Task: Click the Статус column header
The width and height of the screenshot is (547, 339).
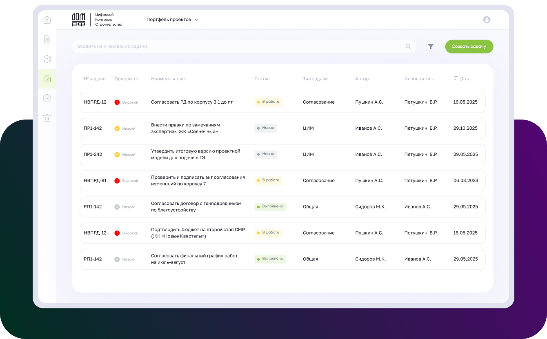Action: point(262,79)
